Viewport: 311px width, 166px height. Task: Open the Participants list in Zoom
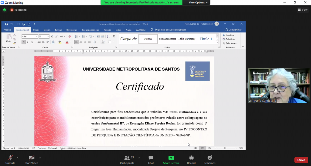127,160
